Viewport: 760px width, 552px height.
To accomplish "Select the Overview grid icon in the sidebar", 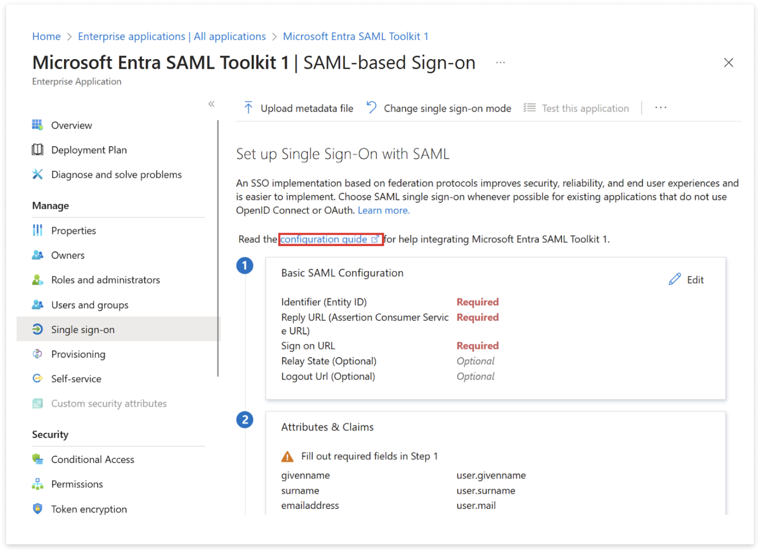I will click(38, 125).
